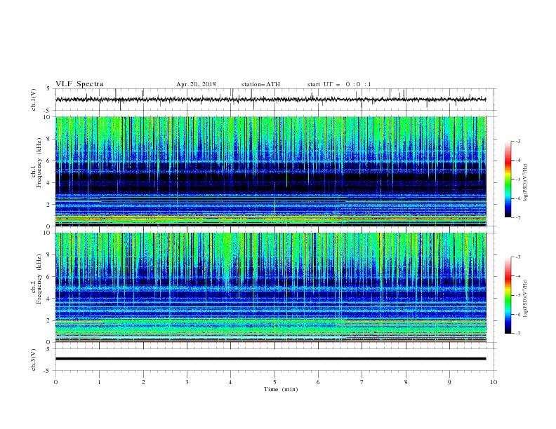
Task: Click the "-3" label on ch.1 color bar
Action: click(517, 141)
